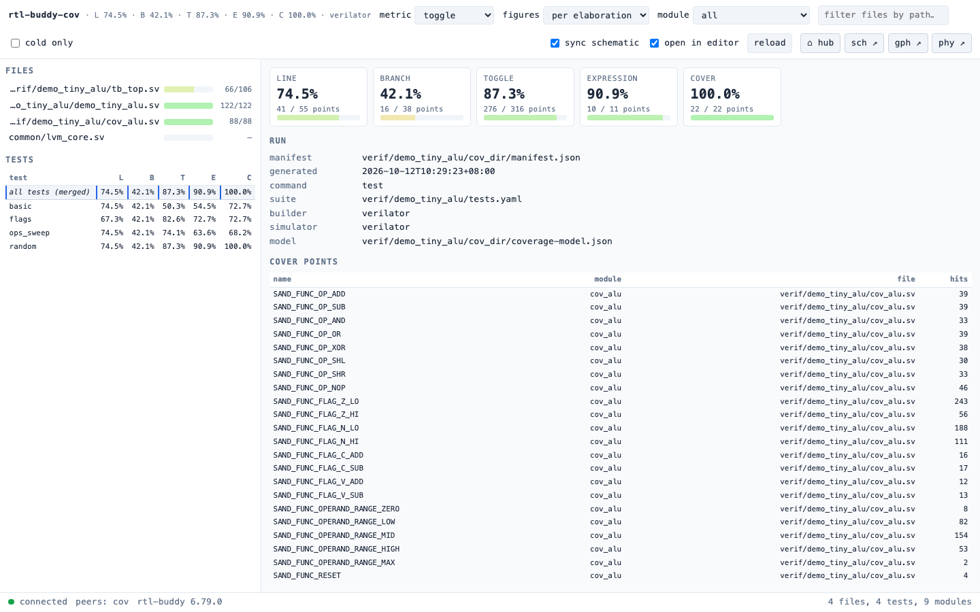
Task: Click the manifest.json path value
Action: (x=471, y=158)
